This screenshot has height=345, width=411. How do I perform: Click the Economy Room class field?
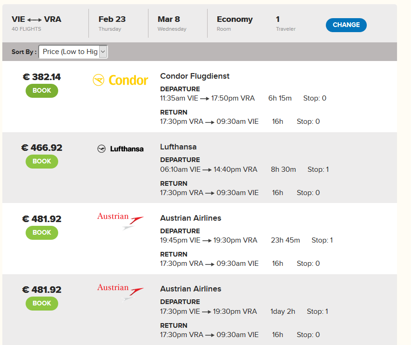pos(235,23)
